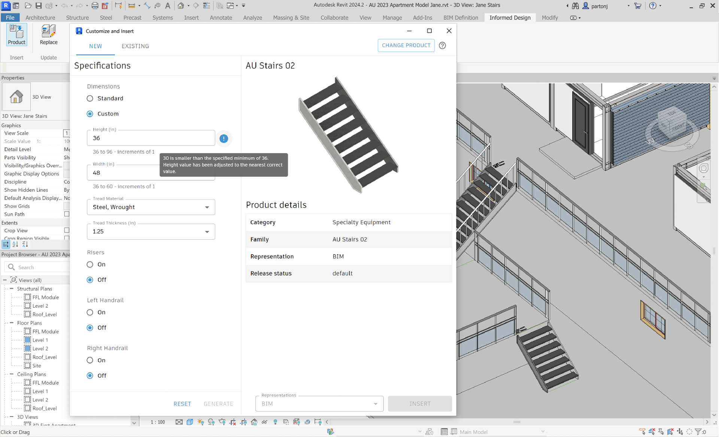This screenshot has width=719, height=437.
Task: Click the RESET button
Action: 182,404
